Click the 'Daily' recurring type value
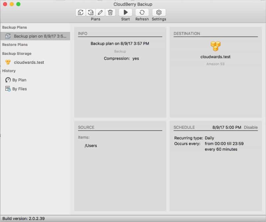 (x=209, y=138)
